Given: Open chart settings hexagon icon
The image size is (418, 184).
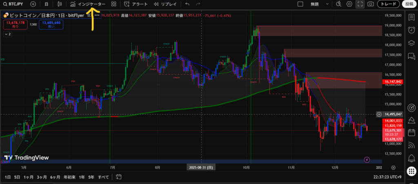Looking at the screenshot, I should [349, 4].
